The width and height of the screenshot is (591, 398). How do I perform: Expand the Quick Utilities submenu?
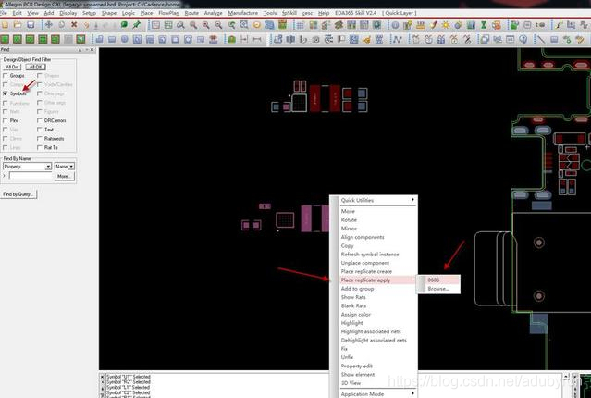377,200
